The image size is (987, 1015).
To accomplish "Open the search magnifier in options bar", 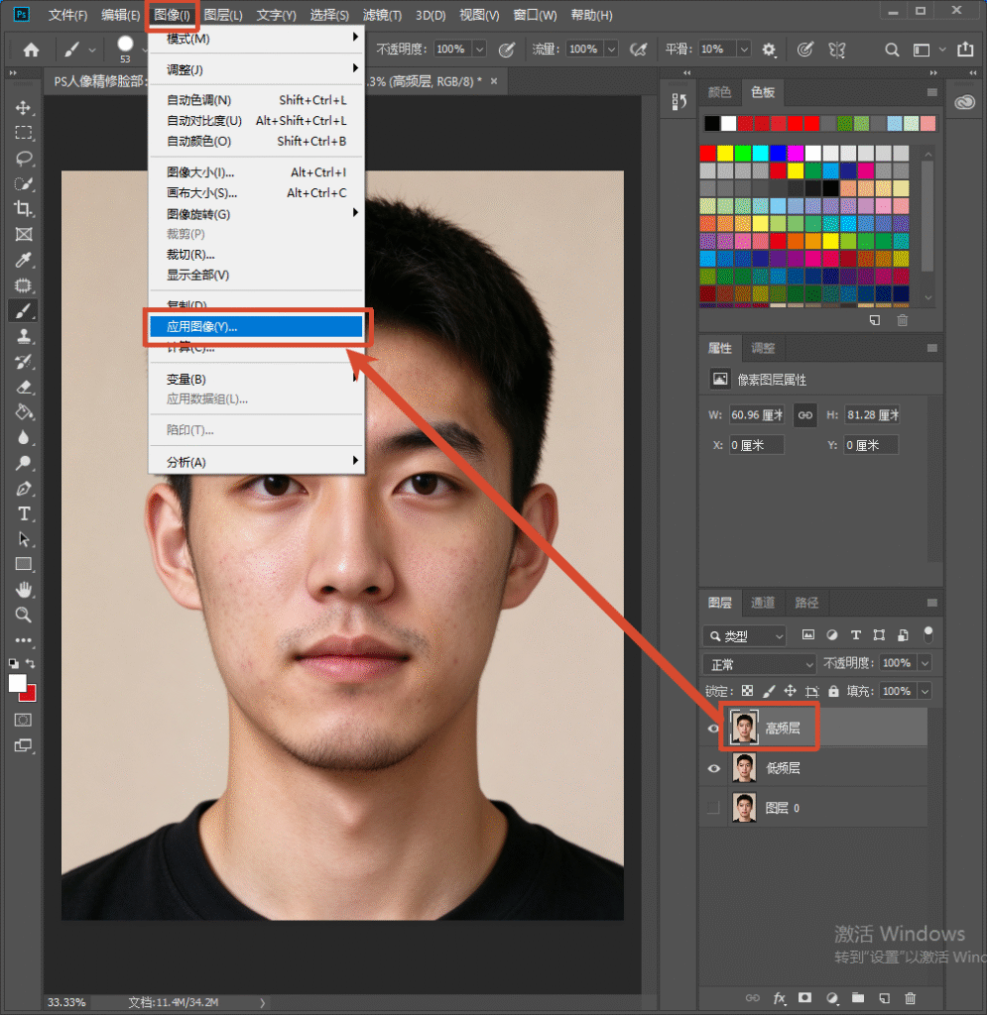I will click(x=892, y=50).
